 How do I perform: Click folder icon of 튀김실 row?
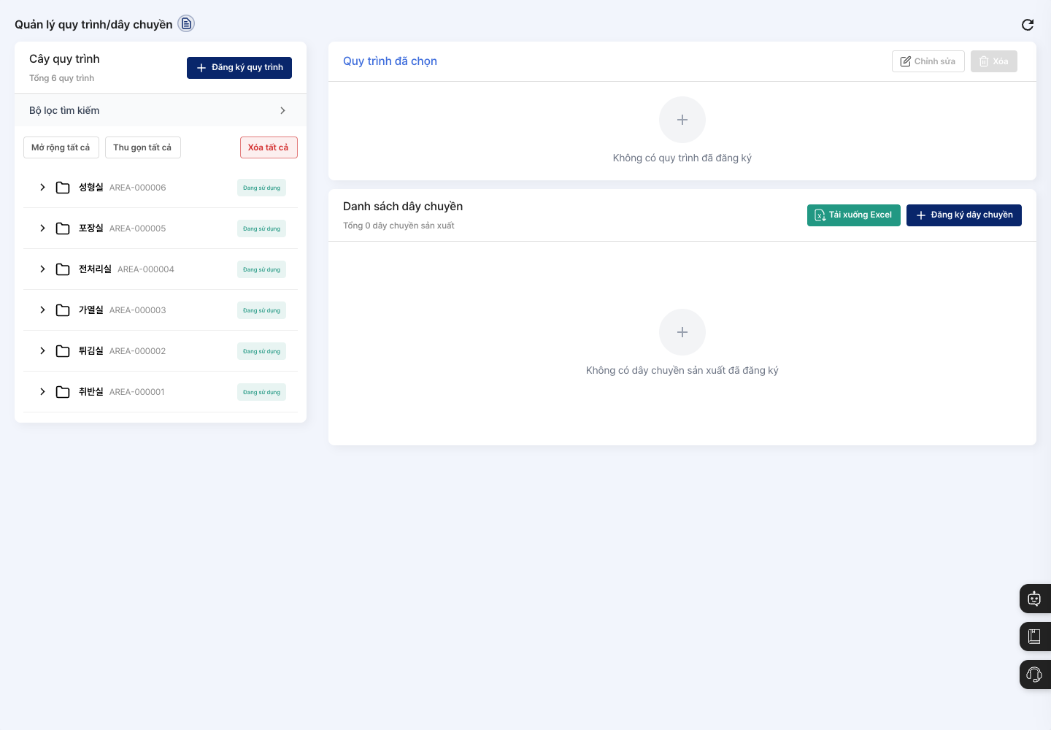(x=63, y=351)
